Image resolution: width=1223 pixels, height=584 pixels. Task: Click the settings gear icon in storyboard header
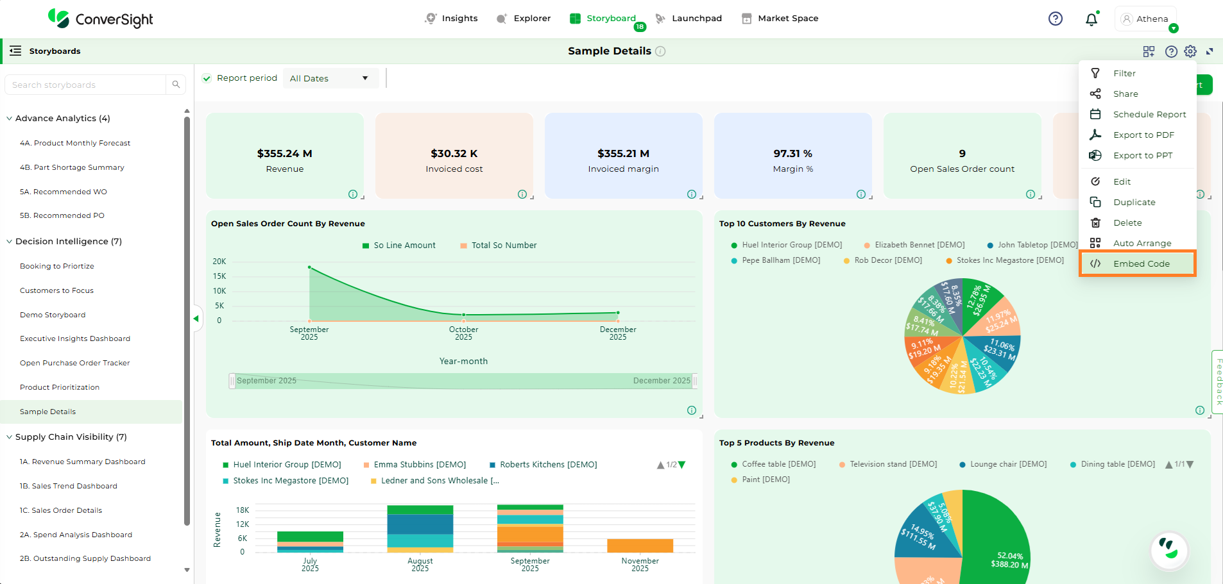point(1190,51)
